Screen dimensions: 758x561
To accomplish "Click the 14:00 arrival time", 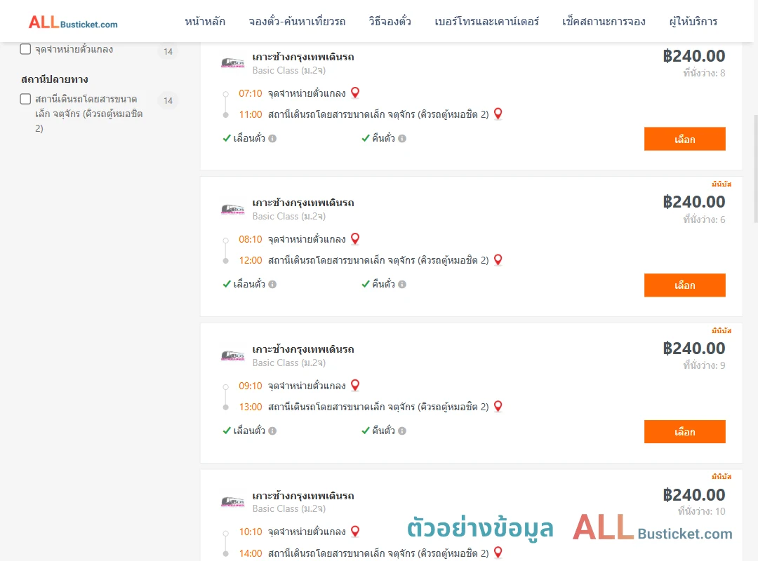I will [x=251, y=553].
